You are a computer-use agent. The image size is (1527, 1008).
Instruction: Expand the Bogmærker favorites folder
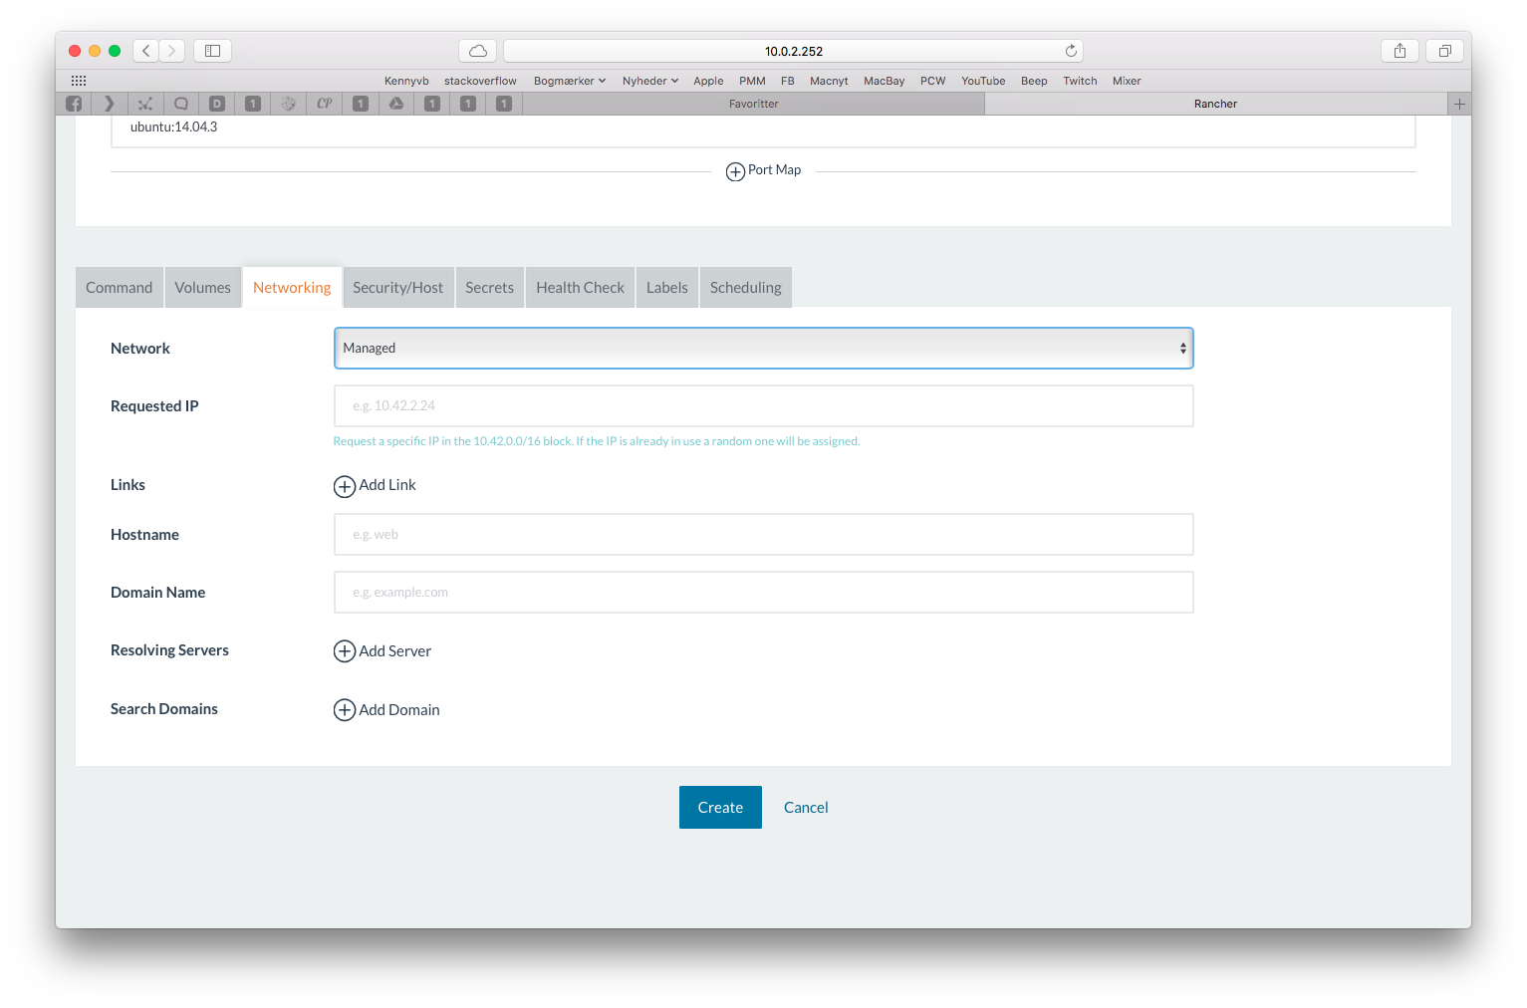[570, 81]
